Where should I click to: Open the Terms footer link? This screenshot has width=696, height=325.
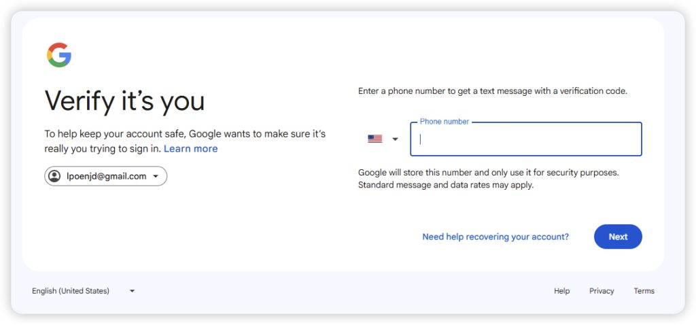click(x=644, y=291)
